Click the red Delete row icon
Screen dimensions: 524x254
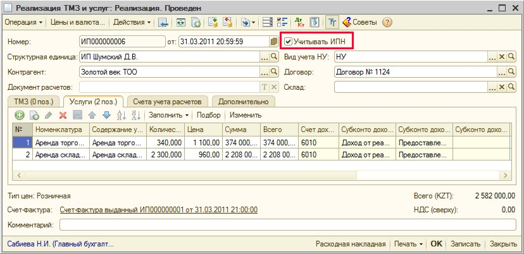[x=63, y=115]
